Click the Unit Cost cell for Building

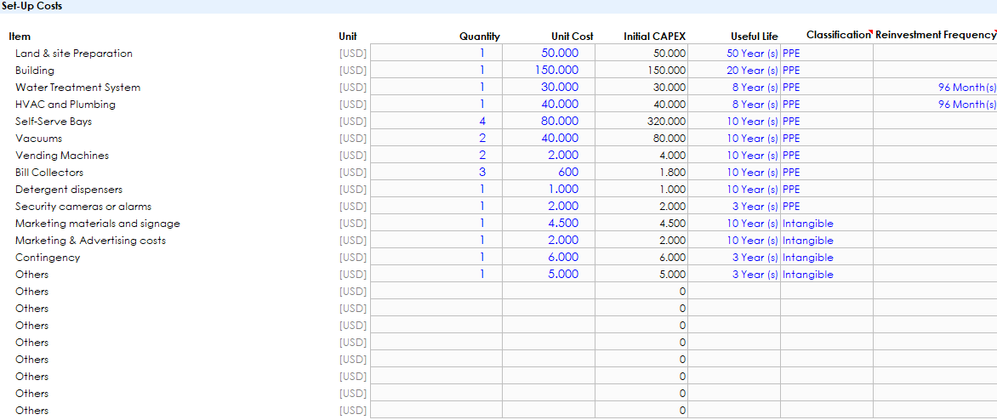point(556,71)
